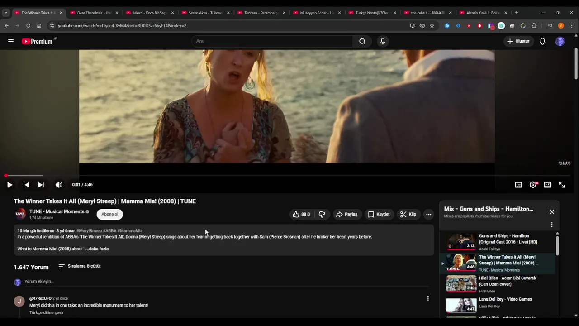Open more actions menu beside Klip
The height and width of the screenshot is (326, 579).
coord(428,214)
